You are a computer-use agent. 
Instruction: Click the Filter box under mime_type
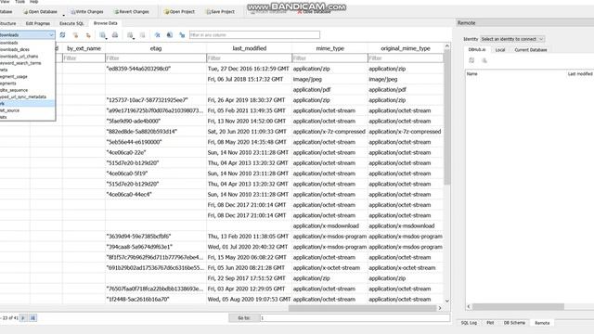coord(329,58)
